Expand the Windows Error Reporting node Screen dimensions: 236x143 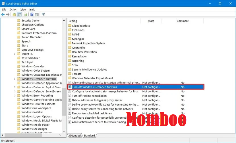[15, 96]
